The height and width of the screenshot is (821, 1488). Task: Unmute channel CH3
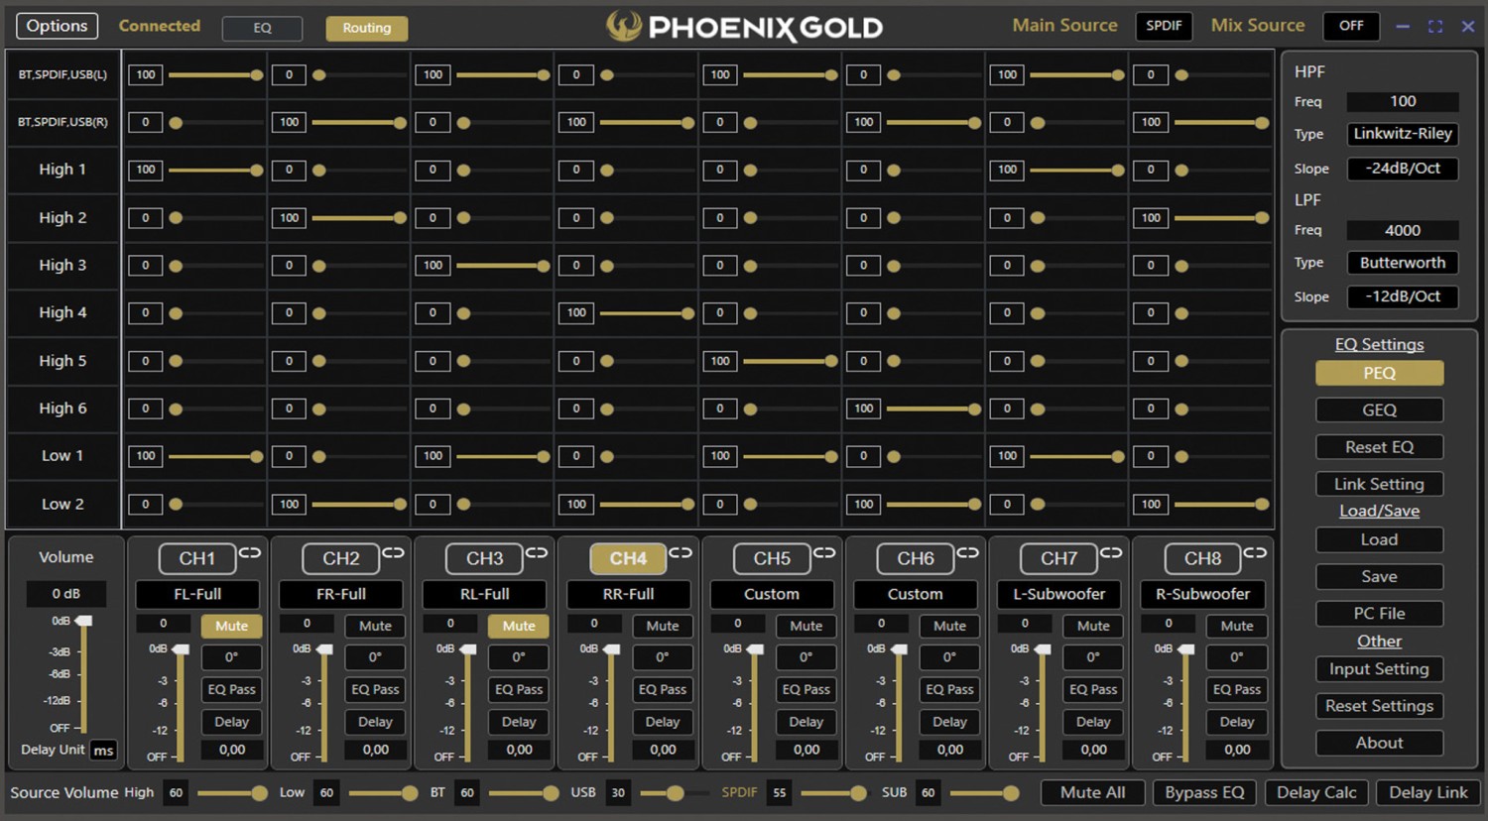(x=519, y=626)
